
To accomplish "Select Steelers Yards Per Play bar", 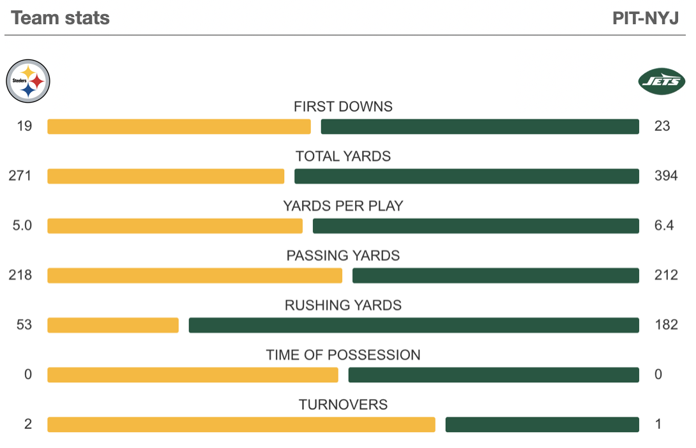I will (175, 226).
